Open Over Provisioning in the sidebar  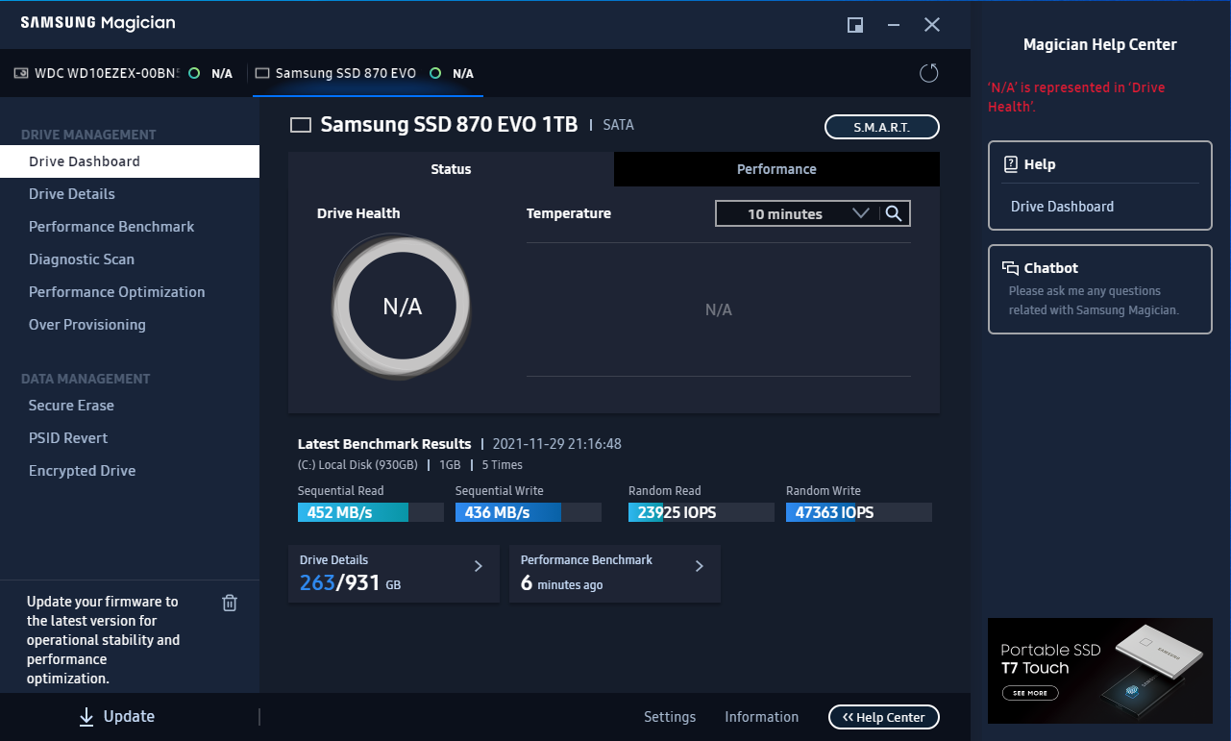click(130, 325)
